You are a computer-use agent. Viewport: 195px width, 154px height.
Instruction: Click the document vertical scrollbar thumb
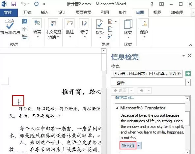tap(103, 62)
